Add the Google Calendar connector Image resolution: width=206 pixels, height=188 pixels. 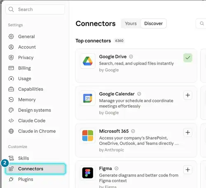[188, 95]
